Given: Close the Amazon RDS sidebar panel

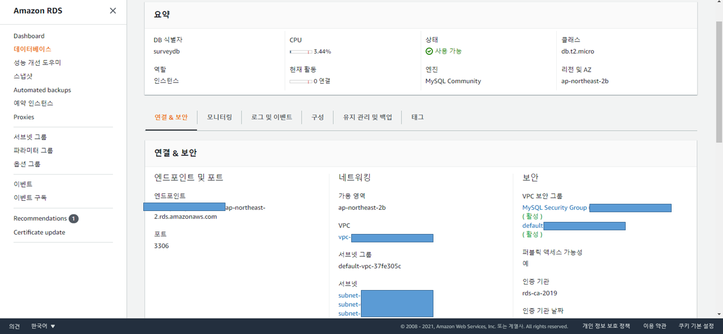Looking at the screenshot, I should point(113,11).
